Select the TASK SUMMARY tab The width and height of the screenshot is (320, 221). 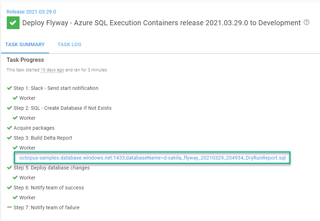pos(25,44)
